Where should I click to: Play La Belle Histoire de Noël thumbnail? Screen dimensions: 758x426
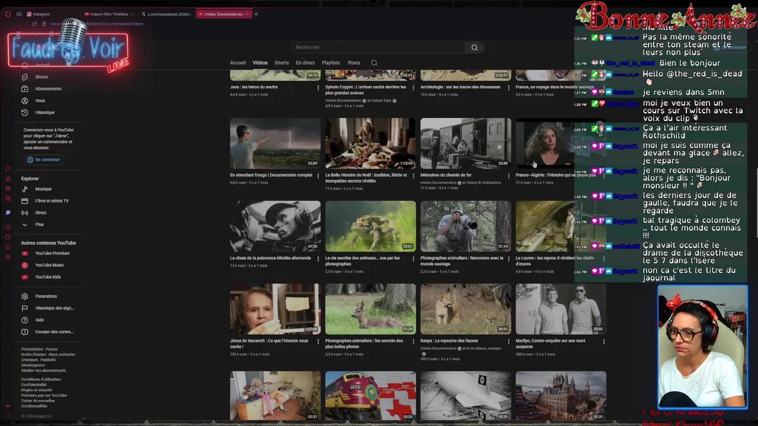(371, 143)
